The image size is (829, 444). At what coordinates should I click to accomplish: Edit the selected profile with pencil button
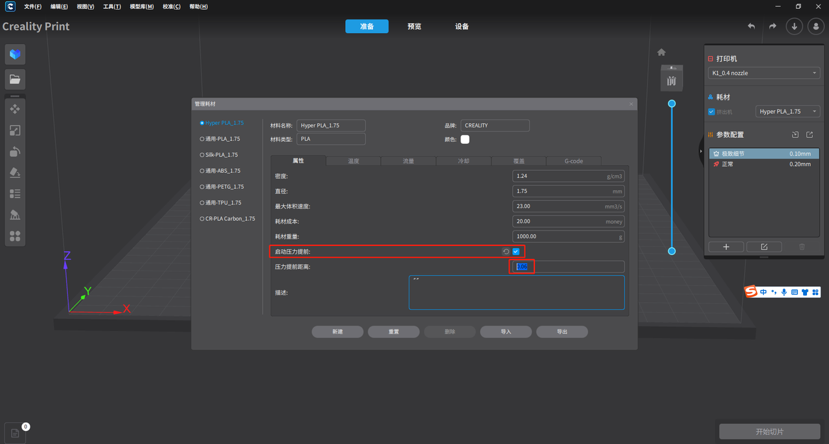[x=764, y=247]
